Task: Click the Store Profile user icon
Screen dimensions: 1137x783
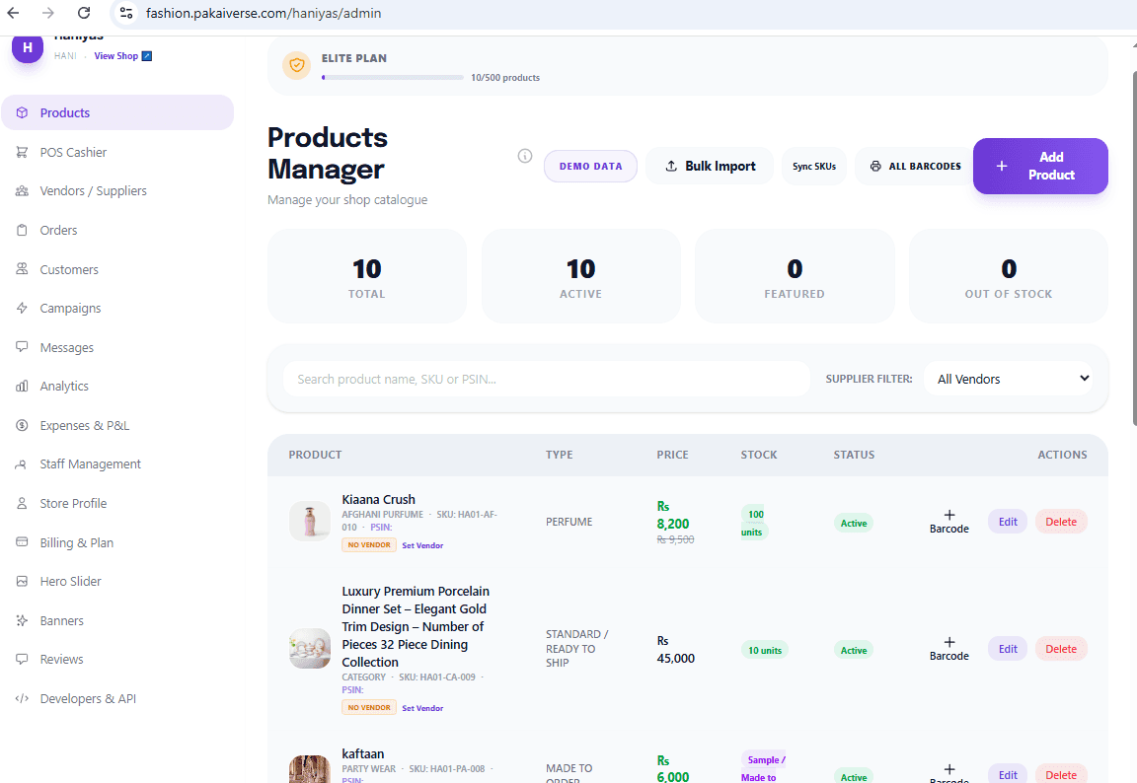Action: click(22, 503)
